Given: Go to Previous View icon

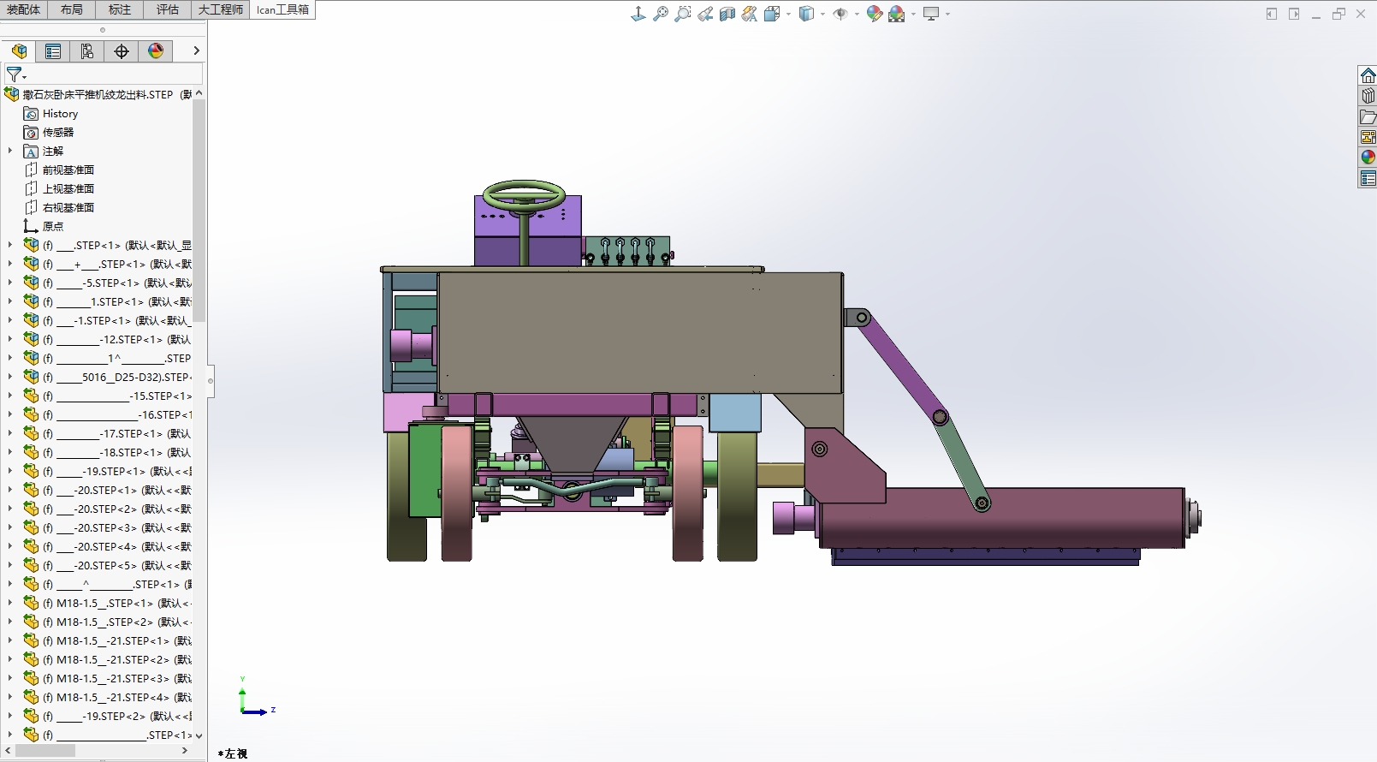Looking at the screenshot, I should click(705, 14).
